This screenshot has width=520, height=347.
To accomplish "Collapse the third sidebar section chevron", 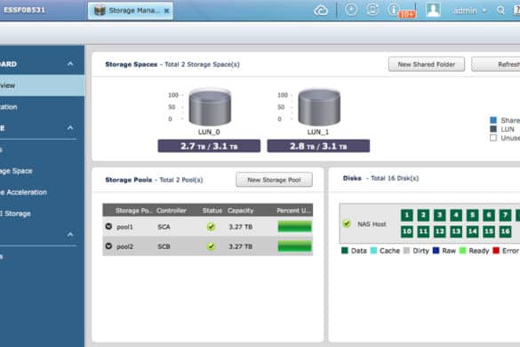I will coord(70,234).
